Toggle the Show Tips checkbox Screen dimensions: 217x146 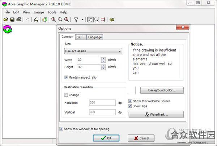pos(130,106)
